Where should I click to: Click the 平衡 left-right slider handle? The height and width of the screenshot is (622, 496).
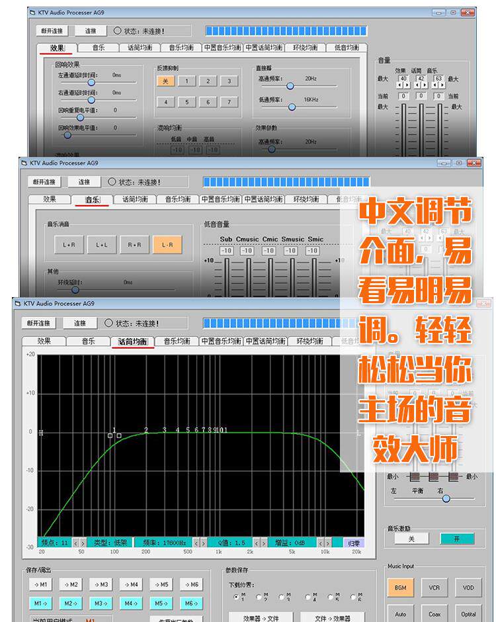pos(446,498)
